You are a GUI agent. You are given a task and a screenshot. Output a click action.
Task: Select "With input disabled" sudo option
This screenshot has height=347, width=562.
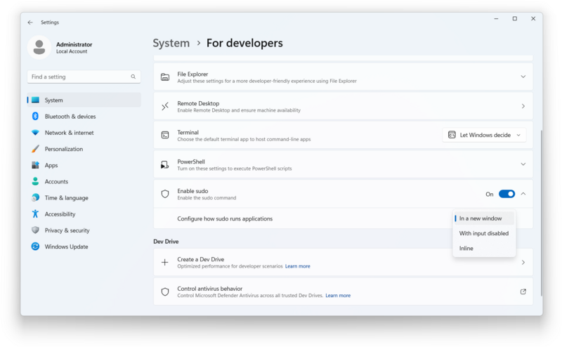(484, 233)
